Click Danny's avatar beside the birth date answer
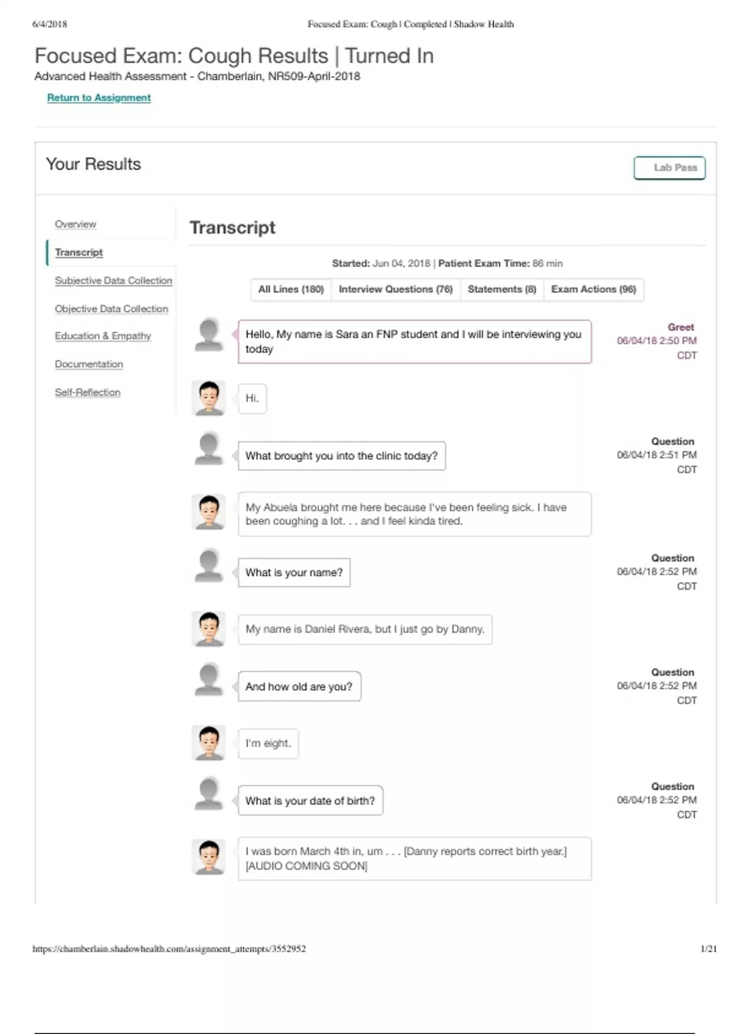The width and height of the screenshot is (730, 1034). (x=209, y=857)
